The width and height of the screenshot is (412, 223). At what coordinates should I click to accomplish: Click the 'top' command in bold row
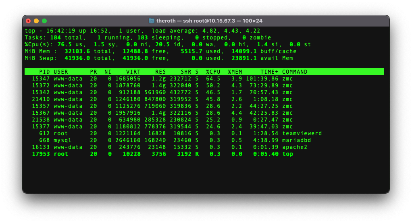pos(287,154)
